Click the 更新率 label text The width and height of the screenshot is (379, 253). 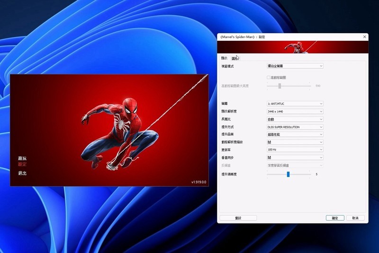226,150
